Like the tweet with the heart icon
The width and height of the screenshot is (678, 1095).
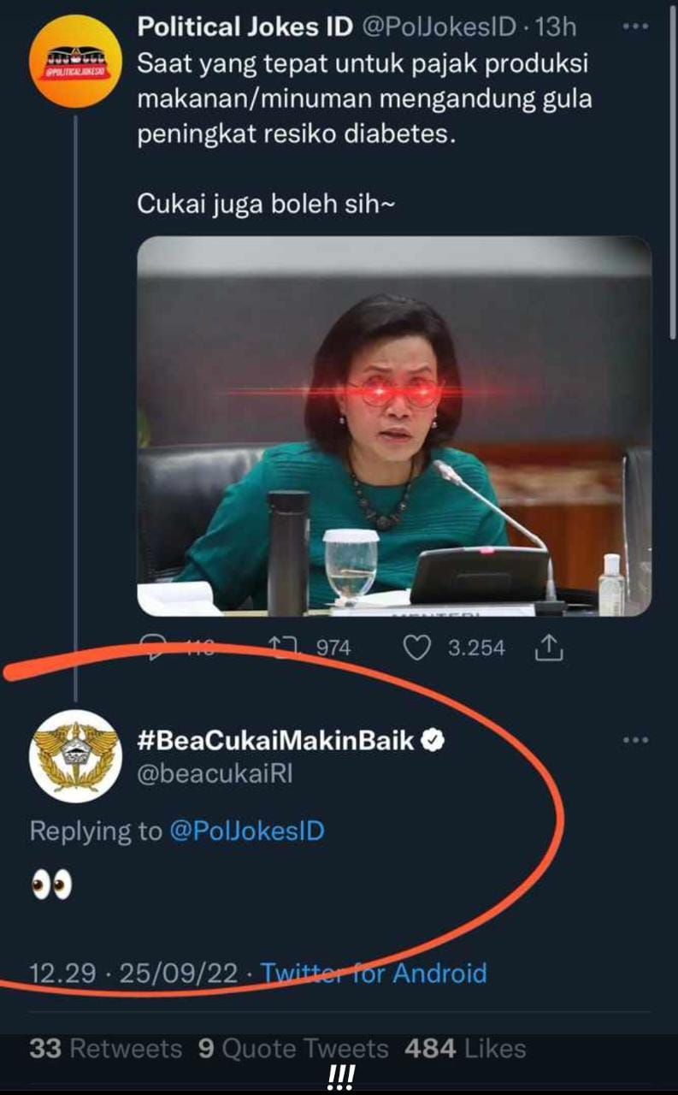(x=416, y=648)
